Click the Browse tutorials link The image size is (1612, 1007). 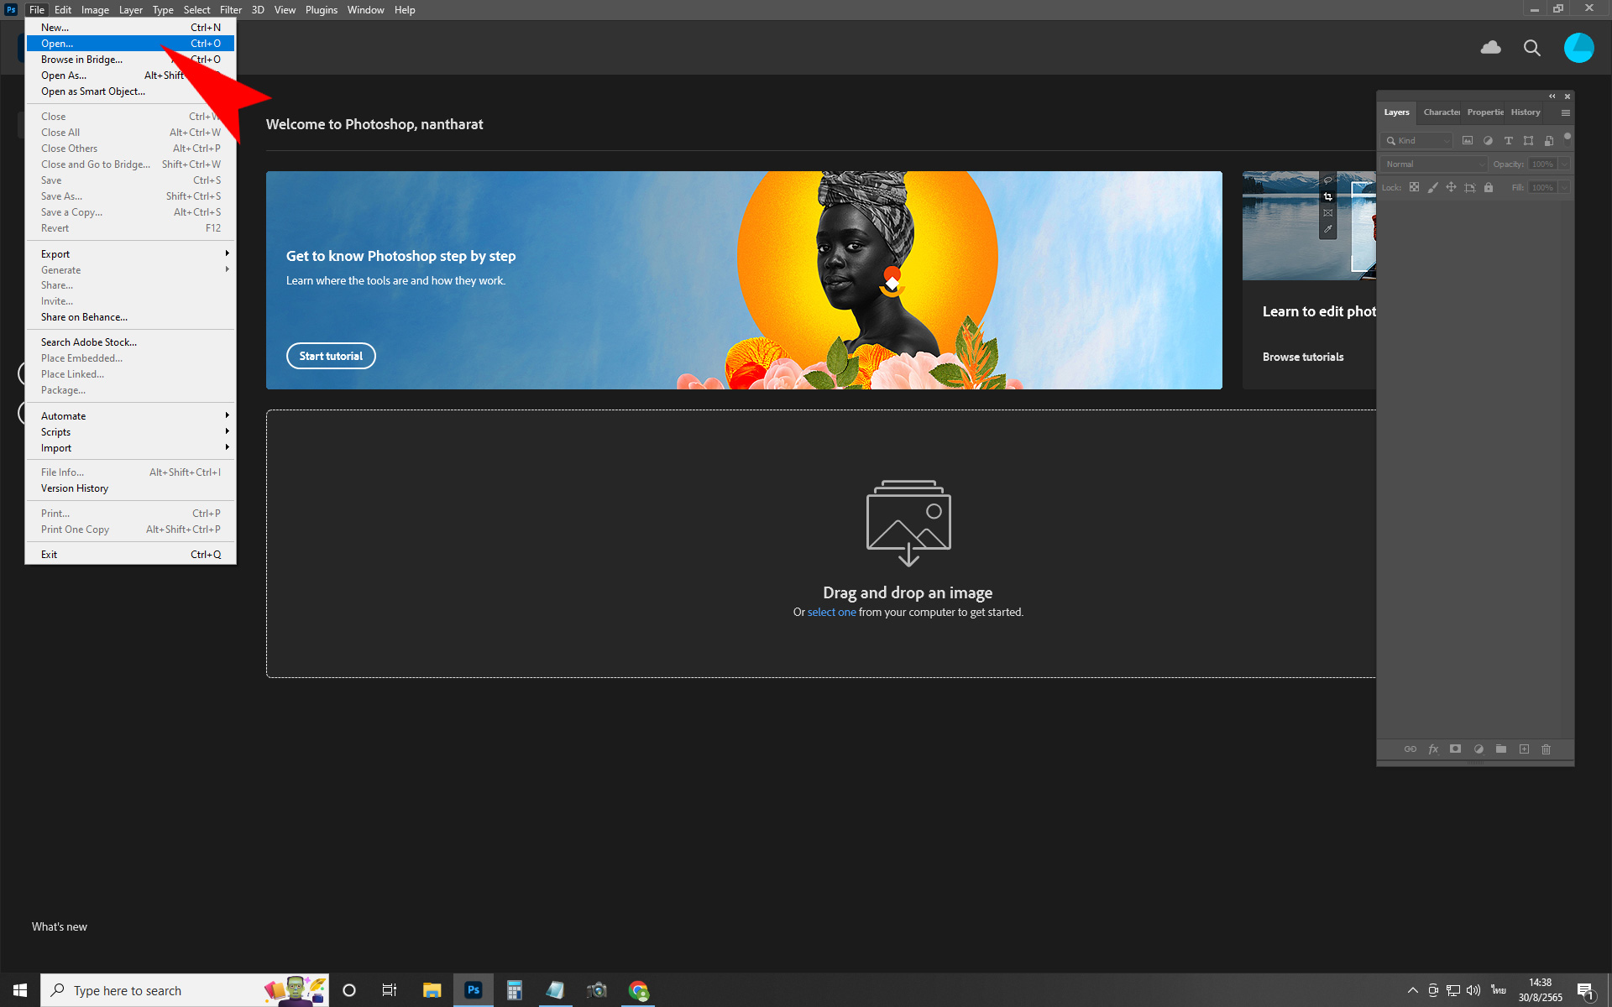1303,357
